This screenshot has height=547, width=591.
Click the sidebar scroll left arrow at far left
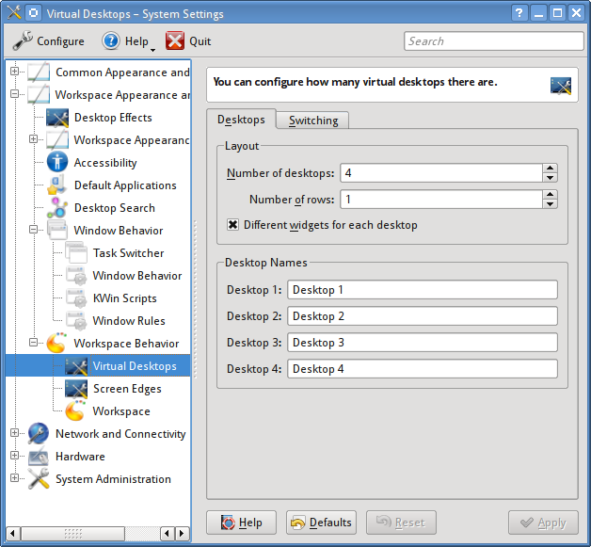pos(13,534)
